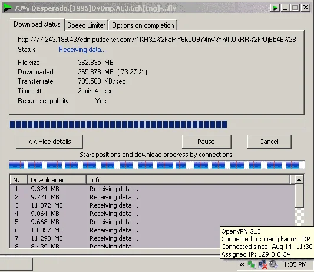Viewport: 314px width, 272px height.
Task: Select connection 2 row with 9.721 MB
Action: [x=152, y=197]
